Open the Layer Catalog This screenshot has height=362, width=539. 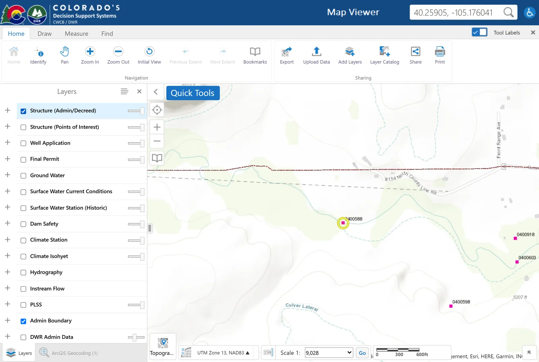point(384,56)
